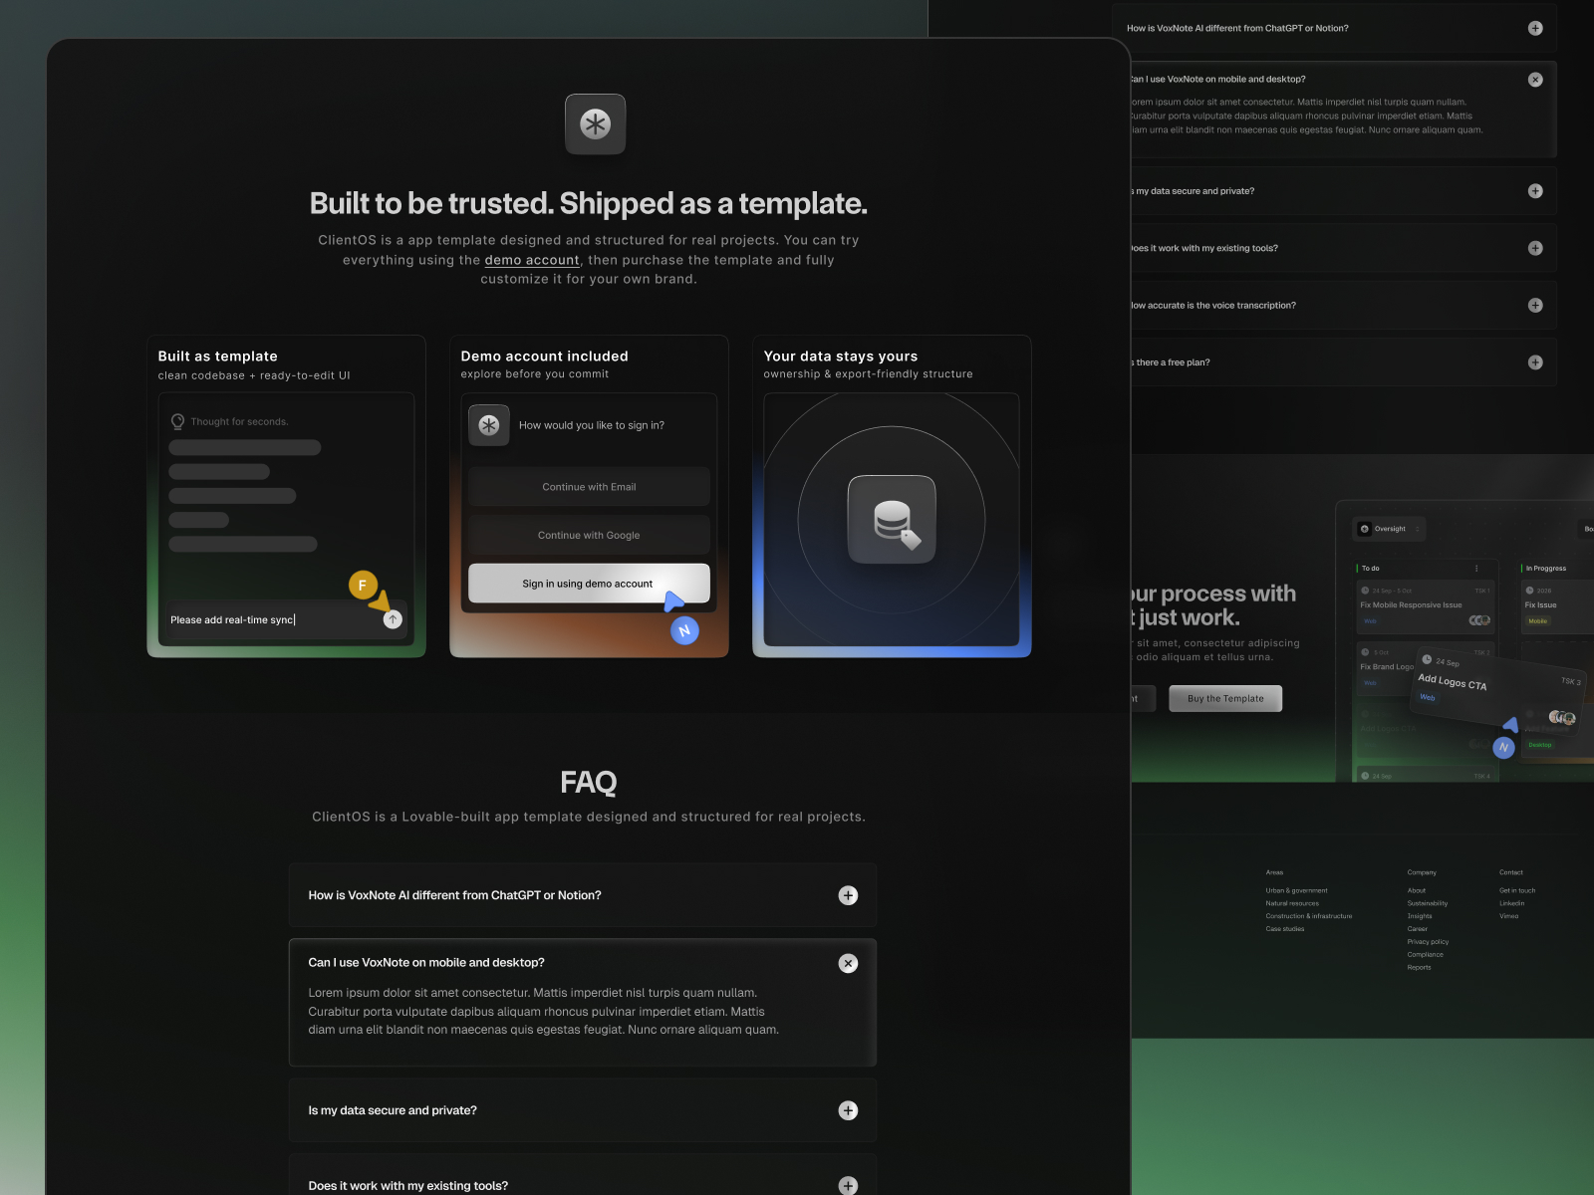Screen dimensions: 1594x1195
Task: Expand the background FAQ ChatGPT or Notion row with plus
Action: pyautogui.click(x=1535, y=28)
